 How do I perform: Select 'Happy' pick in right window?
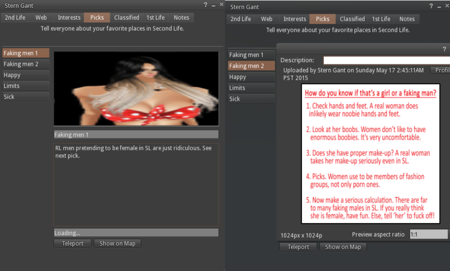(x=251, y=77)
